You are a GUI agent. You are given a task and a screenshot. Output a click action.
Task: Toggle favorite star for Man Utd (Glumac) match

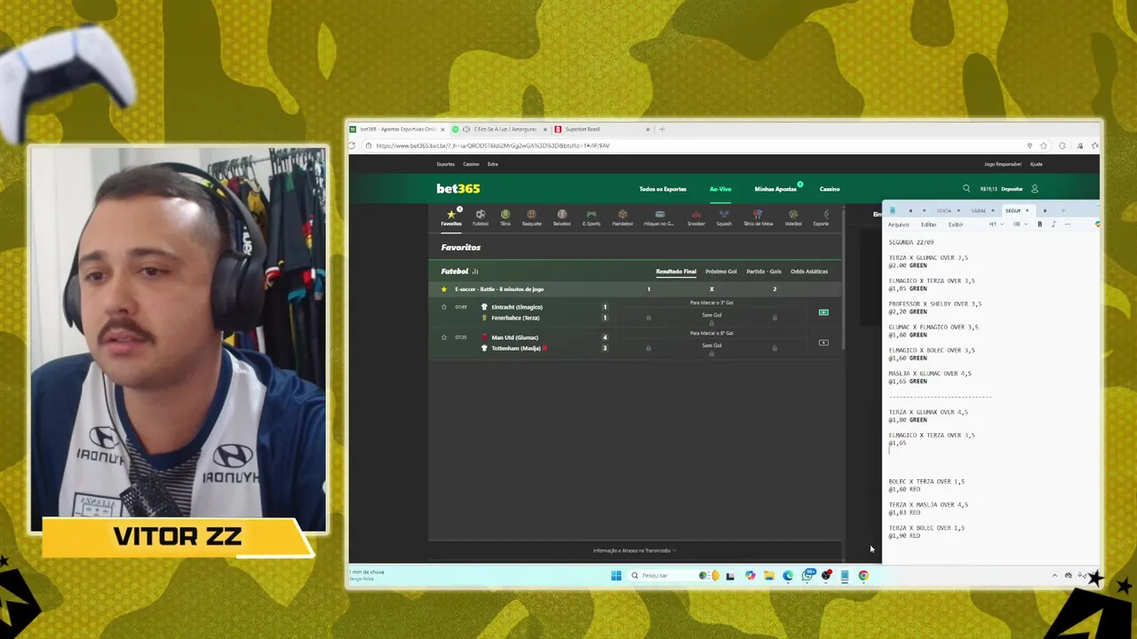(444, 337)
